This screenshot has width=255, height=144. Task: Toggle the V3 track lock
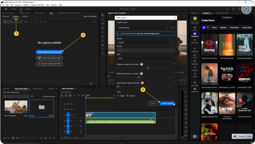pyautogui.click(x=65, y=104)
